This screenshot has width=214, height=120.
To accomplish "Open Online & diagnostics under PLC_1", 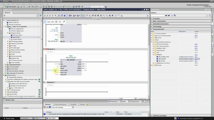I will [17, 31].
